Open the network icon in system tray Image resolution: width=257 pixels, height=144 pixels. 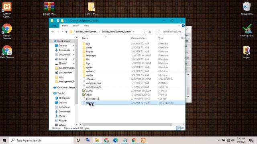coord(228,140)
